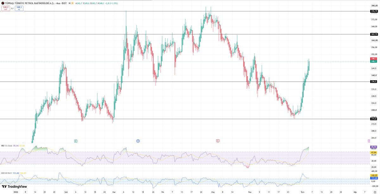Screen dimensions: 380x194
Task: Click the Haz month label on time axis
Action: 250,192
